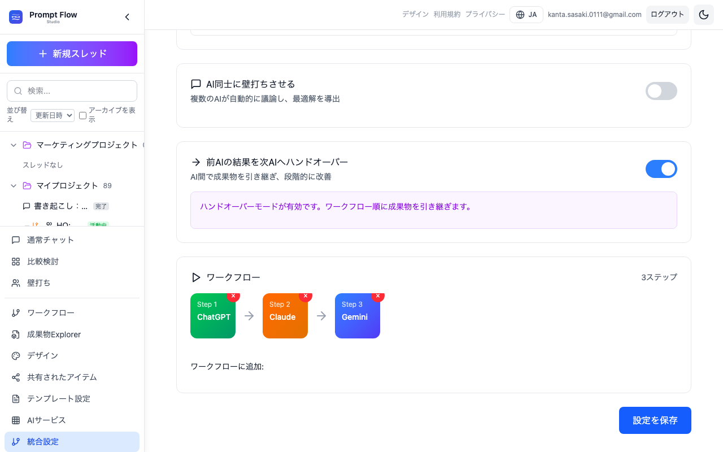Collapse the マーケティングプロジェクト folder chevron
Viewport: 723px width, 452px height.
[x=14, y=145]
